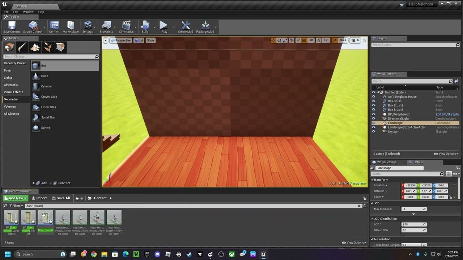
Task: Switch to the World Settings tab
Action: point(386,162)
